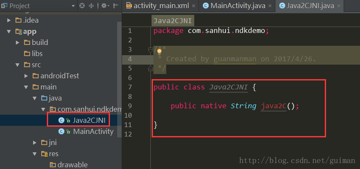This screenshot has height=169, width=360.
Task: Click the Java2CJNI.java class icon in tab
Action: click(x=282, y=6)
